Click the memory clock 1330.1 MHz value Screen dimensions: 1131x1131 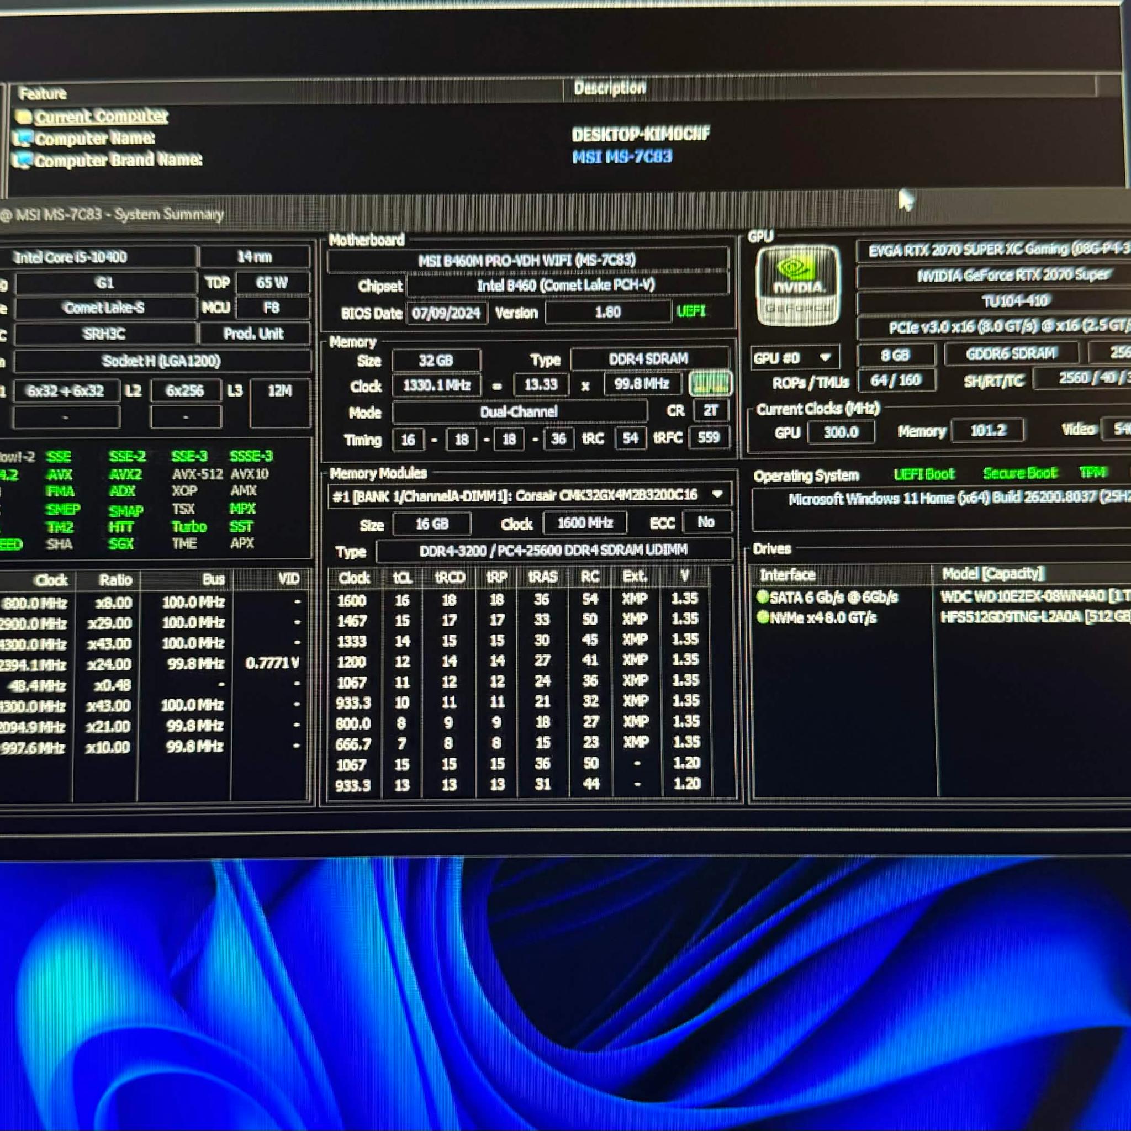436,385
